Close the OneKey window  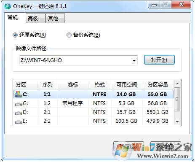(182, 5)
